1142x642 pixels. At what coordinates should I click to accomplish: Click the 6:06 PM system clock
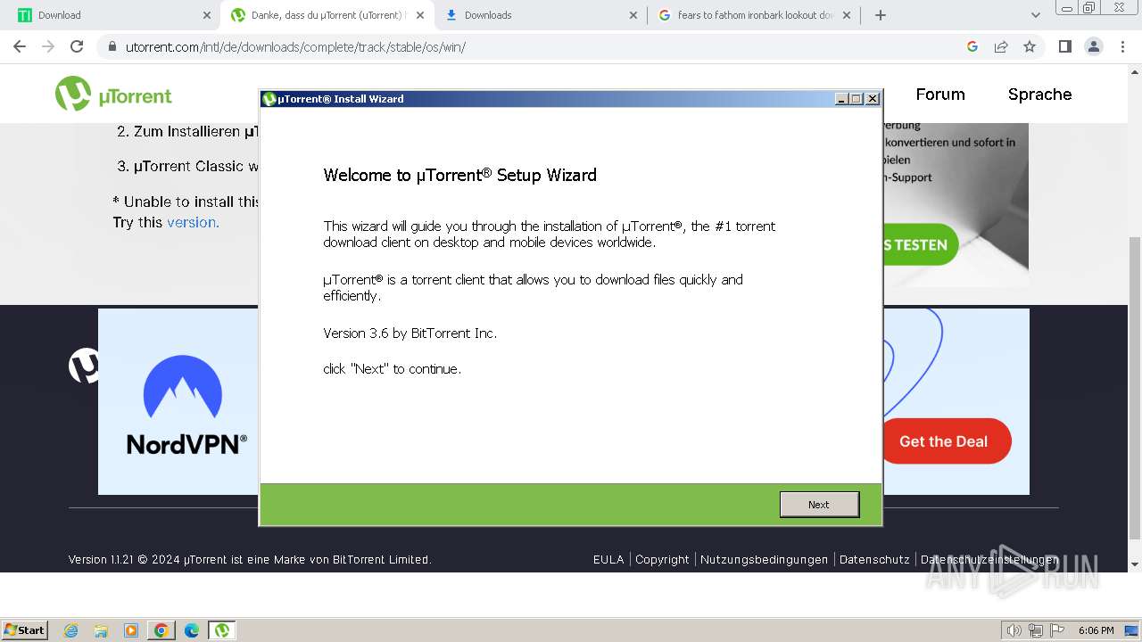pyautogui.click(x=1096, y=630)
